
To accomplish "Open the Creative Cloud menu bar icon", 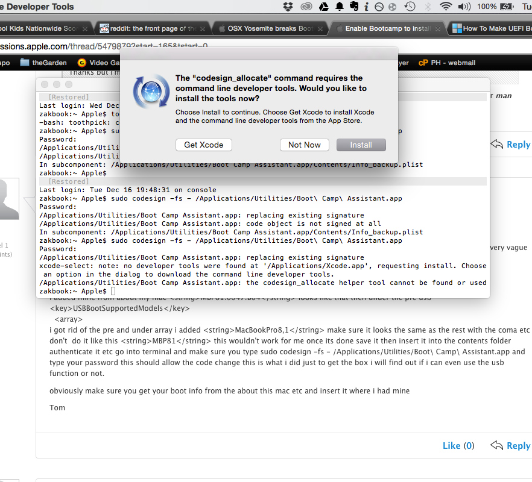I will click(x=306, y=7).
